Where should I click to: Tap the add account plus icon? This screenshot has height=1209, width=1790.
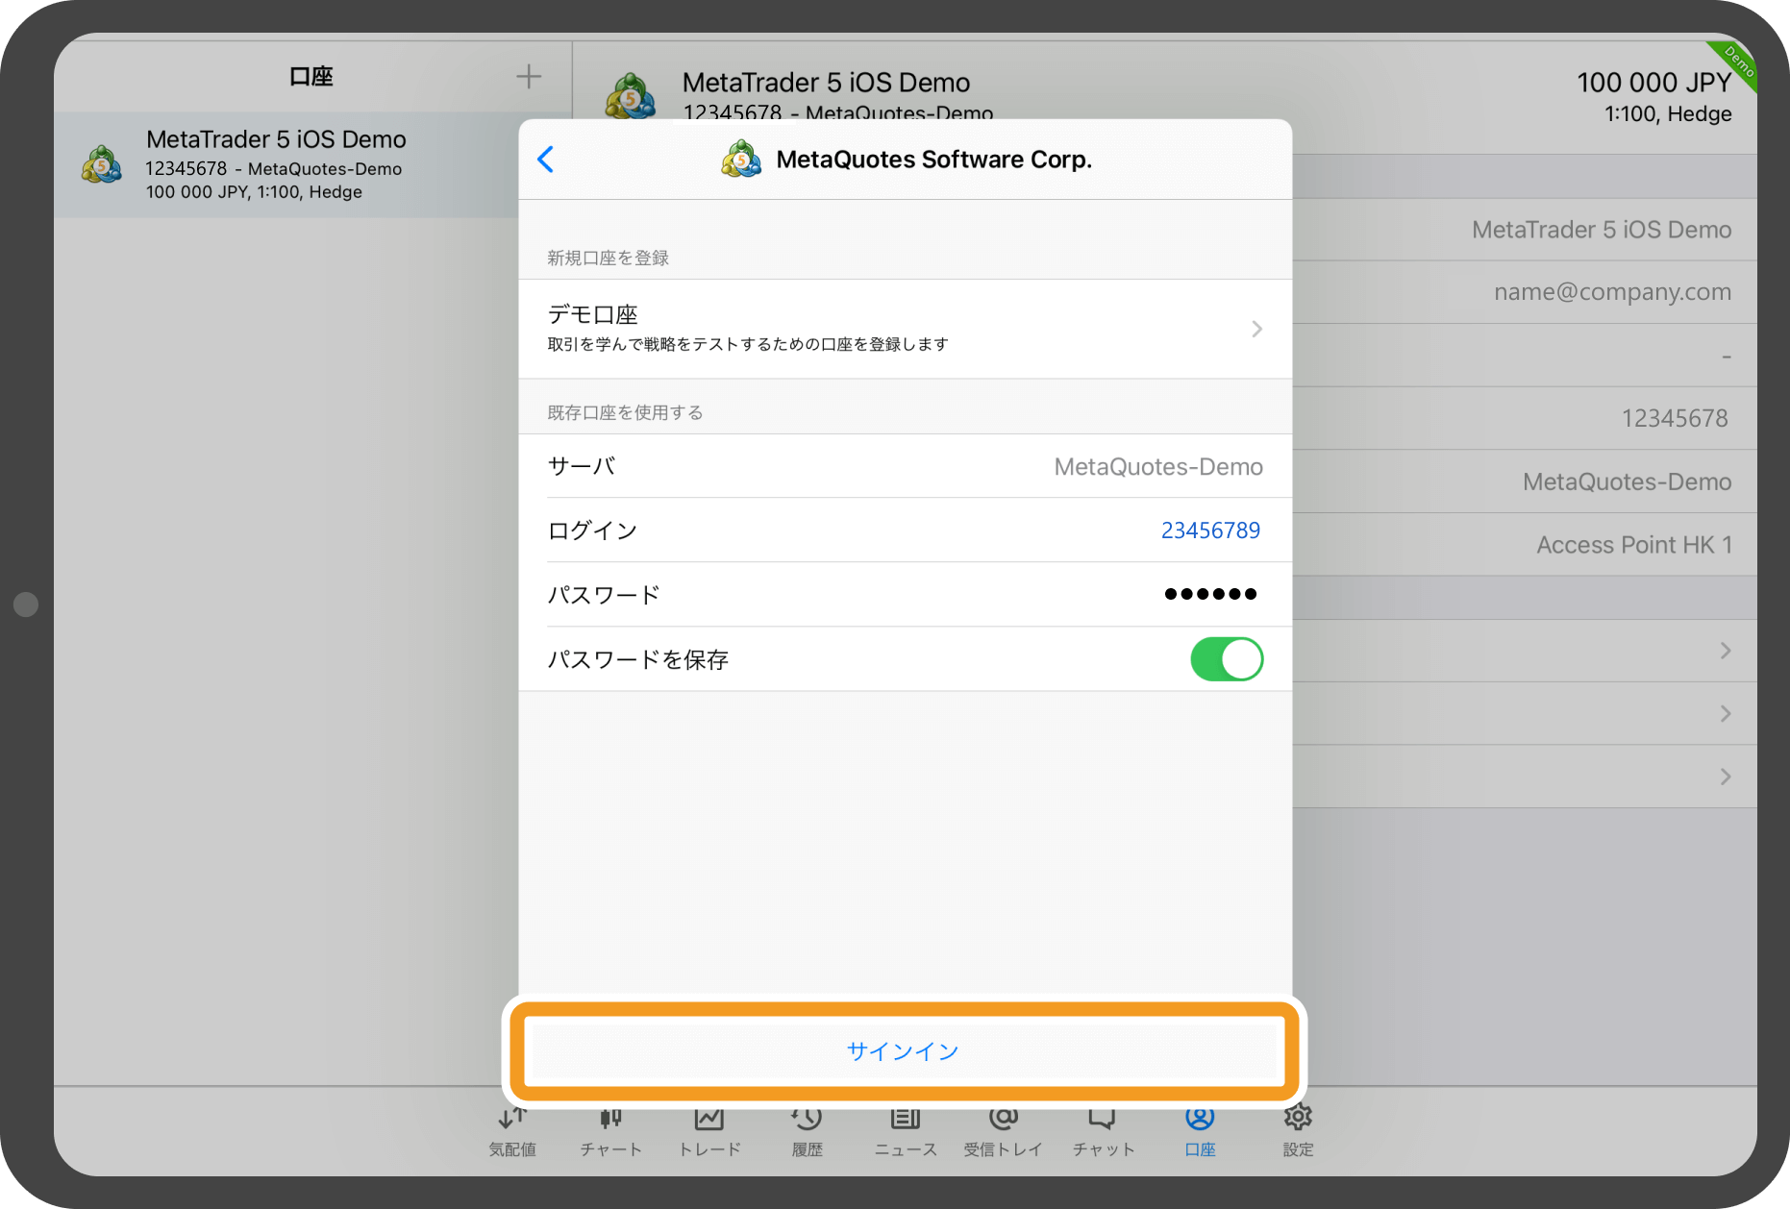tap(529, 76)
